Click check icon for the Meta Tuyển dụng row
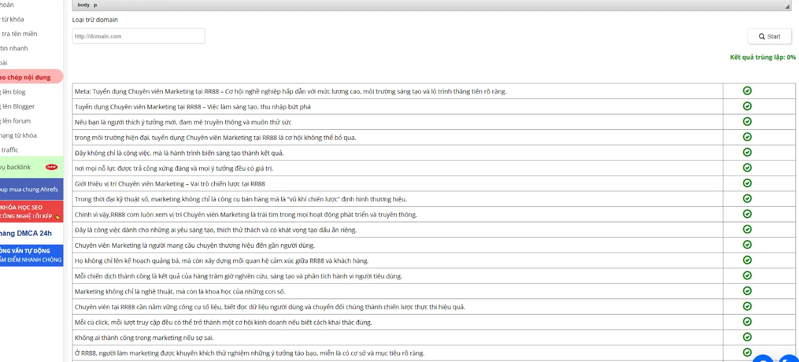The image size is (799, 362). click(x=747, y=91)
